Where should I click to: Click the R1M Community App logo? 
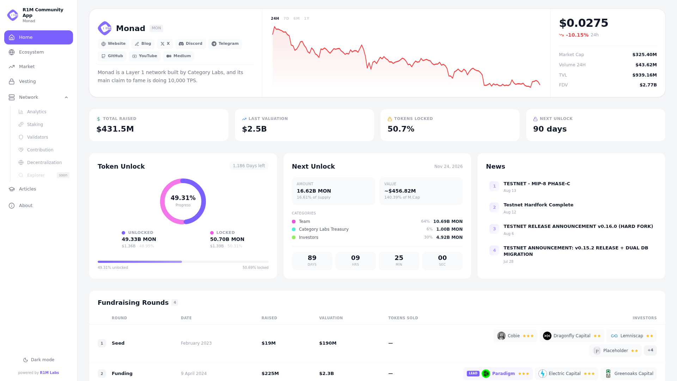coord(13,15)
